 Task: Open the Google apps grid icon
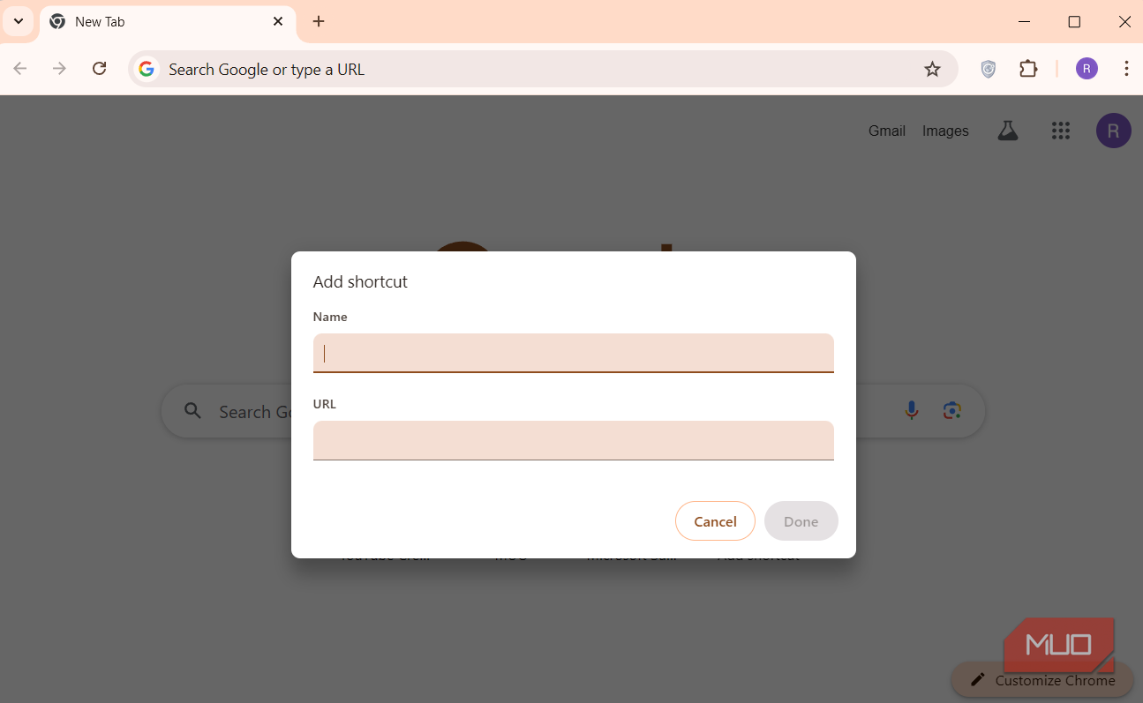point(1060,131)
